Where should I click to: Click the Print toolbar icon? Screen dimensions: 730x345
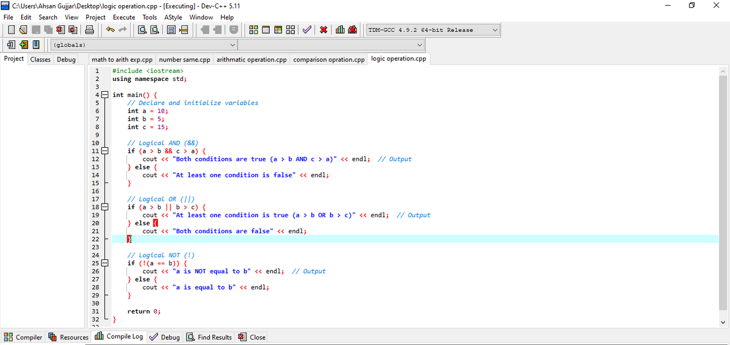(90, 30)
